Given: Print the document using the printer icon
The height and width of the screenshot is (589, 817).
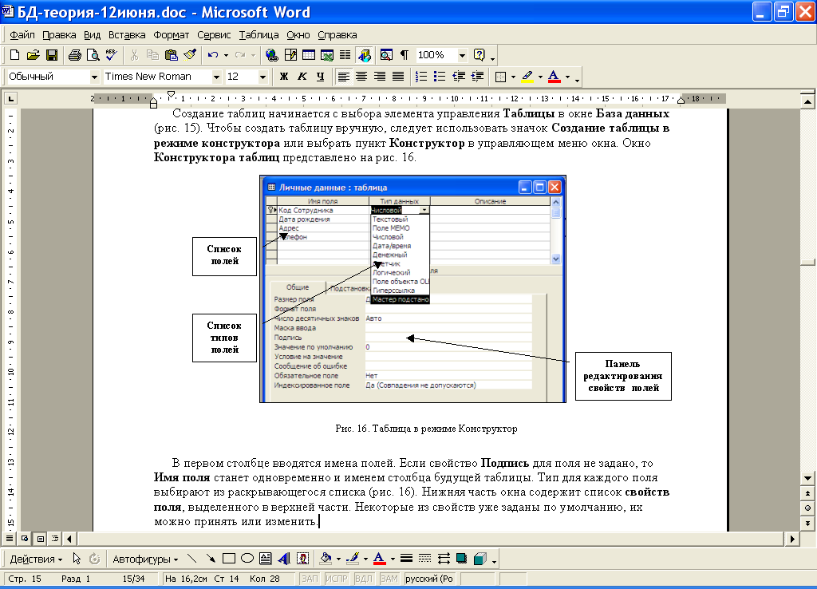Looking at the screenshot, I should coord(74,55).
